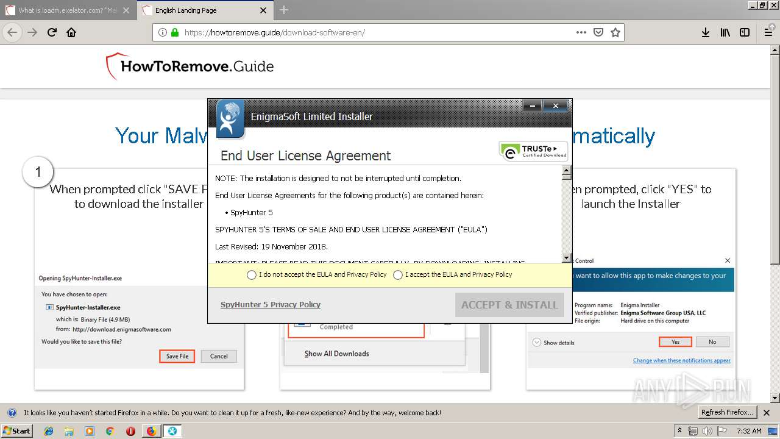This screenshot has height=439, width=780.
Task: Click Yes in the User Account Control image
Action: pos(675,342)
